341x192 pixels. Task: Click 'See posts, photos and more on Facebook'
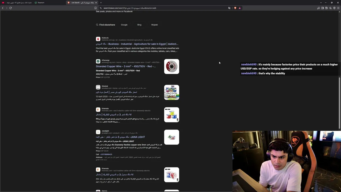click(x=114, y=11)
